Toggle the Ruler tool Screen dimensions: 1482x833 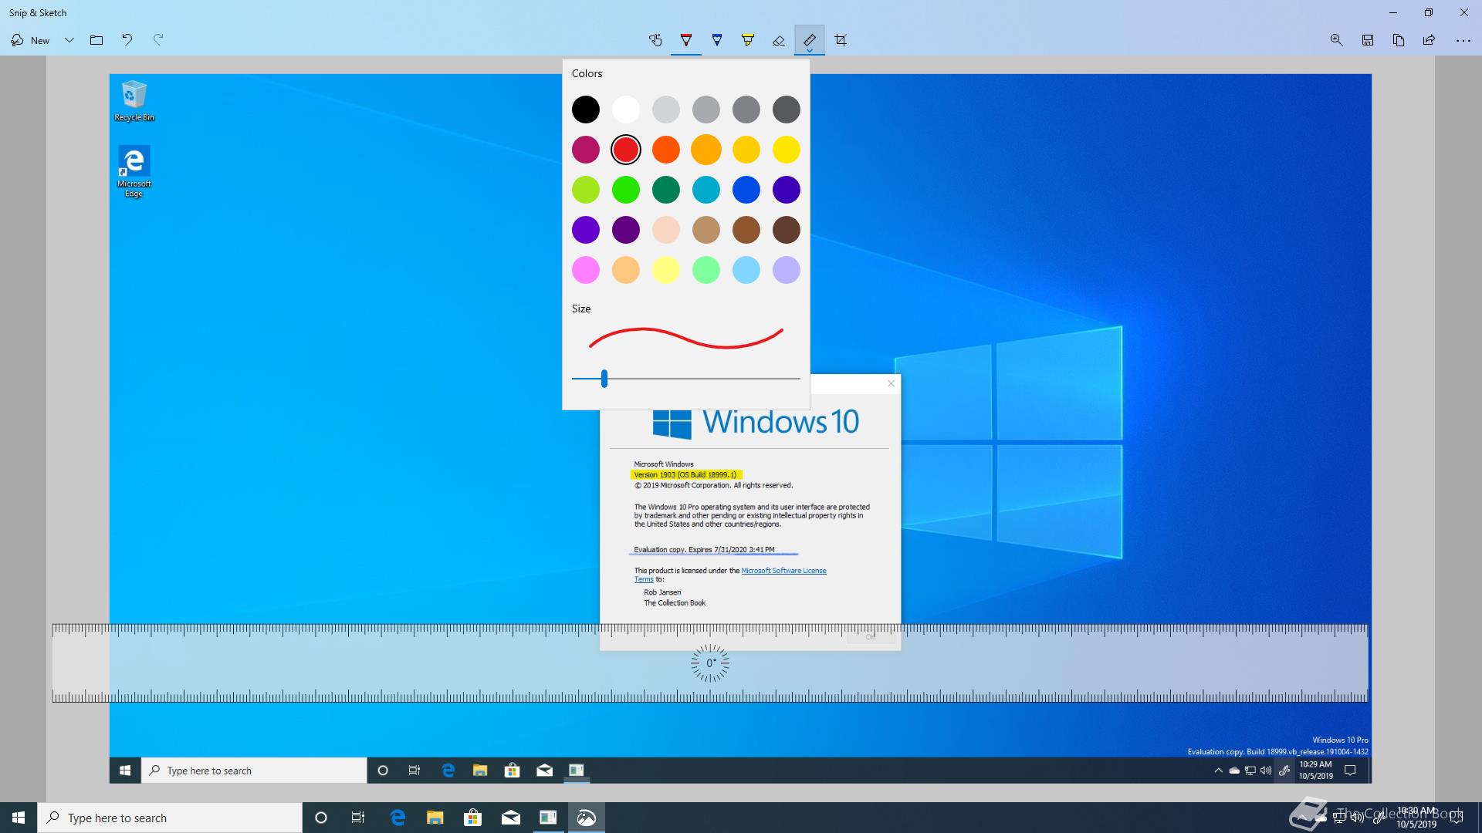[810, 40]
